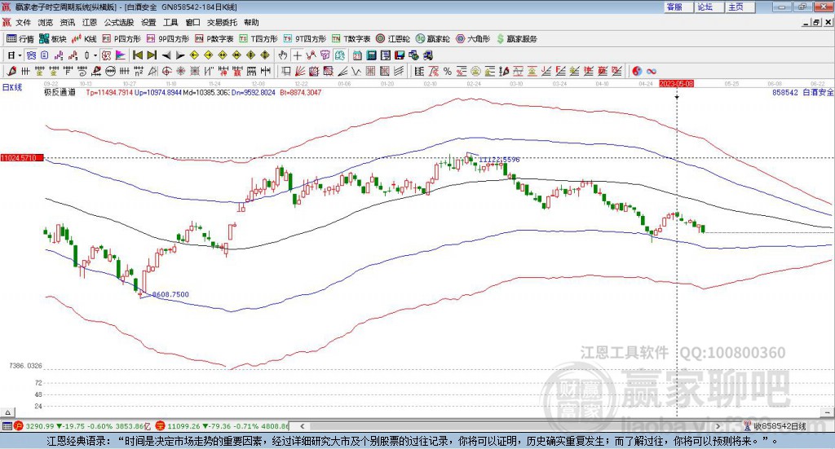The image size is (835, 449).
Task: Click the 858542 白酒安全 stock label
Action: click(x=803, y=92)
